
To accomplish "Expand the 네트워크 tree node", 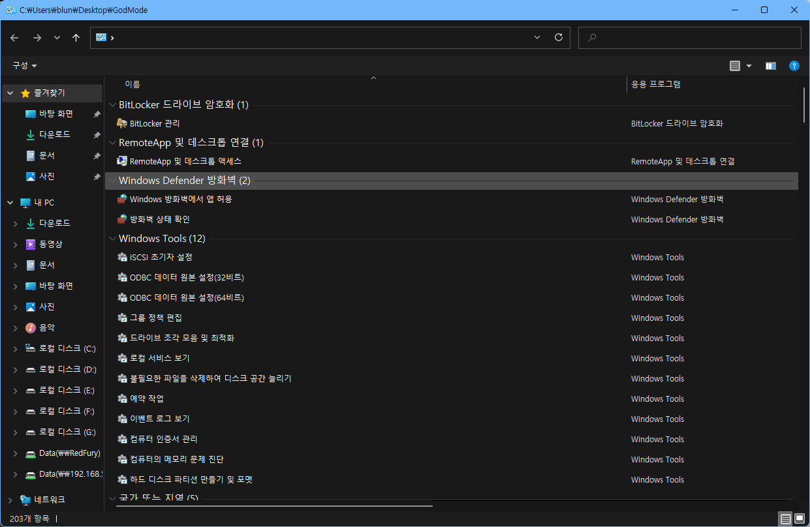I will (10, 500).
